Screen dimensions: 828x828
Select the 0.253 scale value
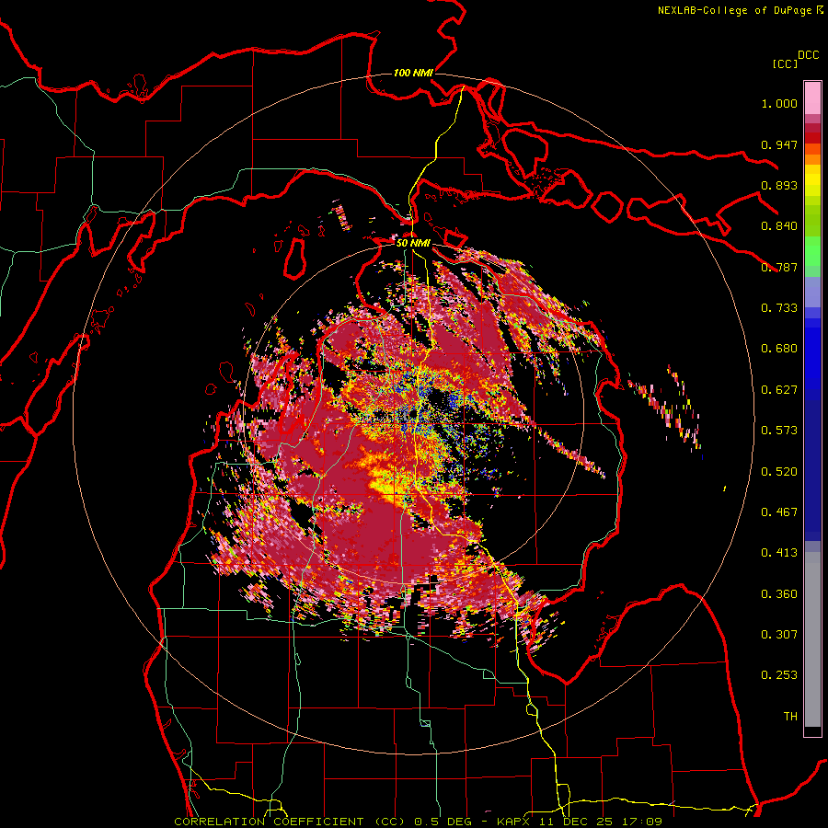(779, 675)
